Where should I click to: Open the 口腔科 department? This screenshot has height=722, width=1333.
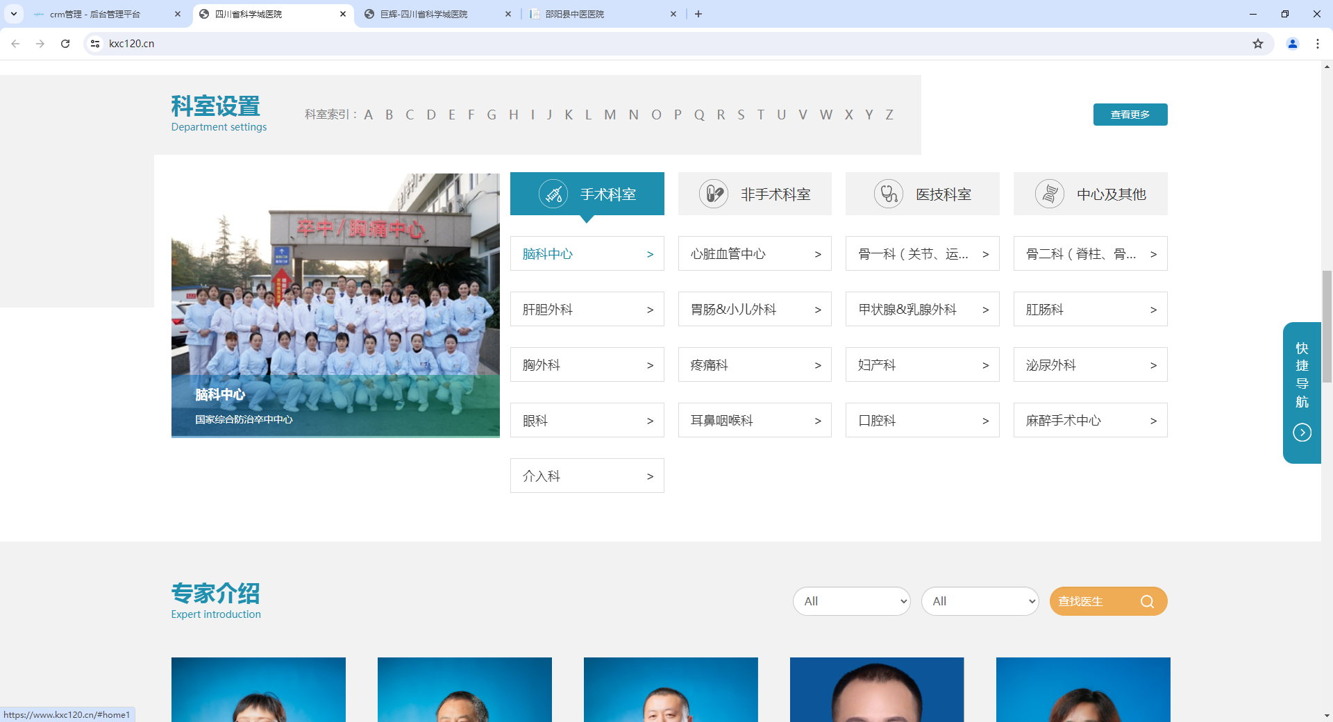point(923,420)
